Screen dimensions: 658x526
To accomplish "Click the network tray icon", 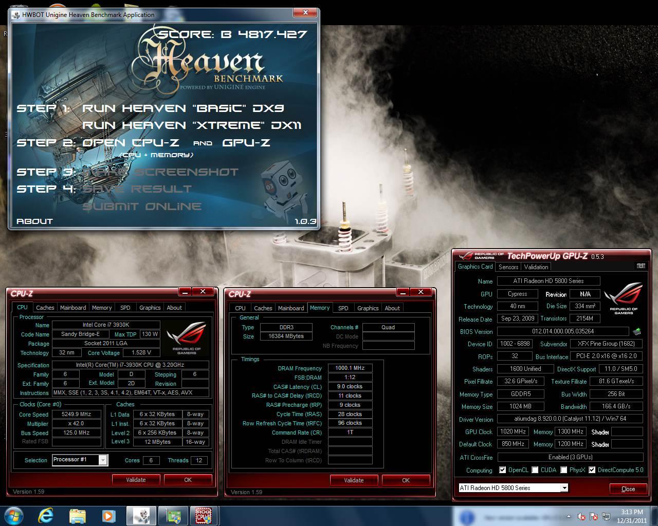I will click(607, 516).
